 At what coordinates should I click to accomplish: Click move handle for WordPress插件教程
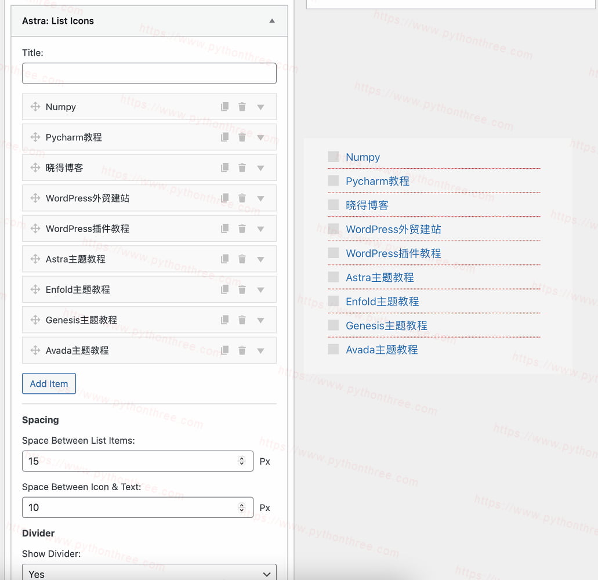click(35, 229)
